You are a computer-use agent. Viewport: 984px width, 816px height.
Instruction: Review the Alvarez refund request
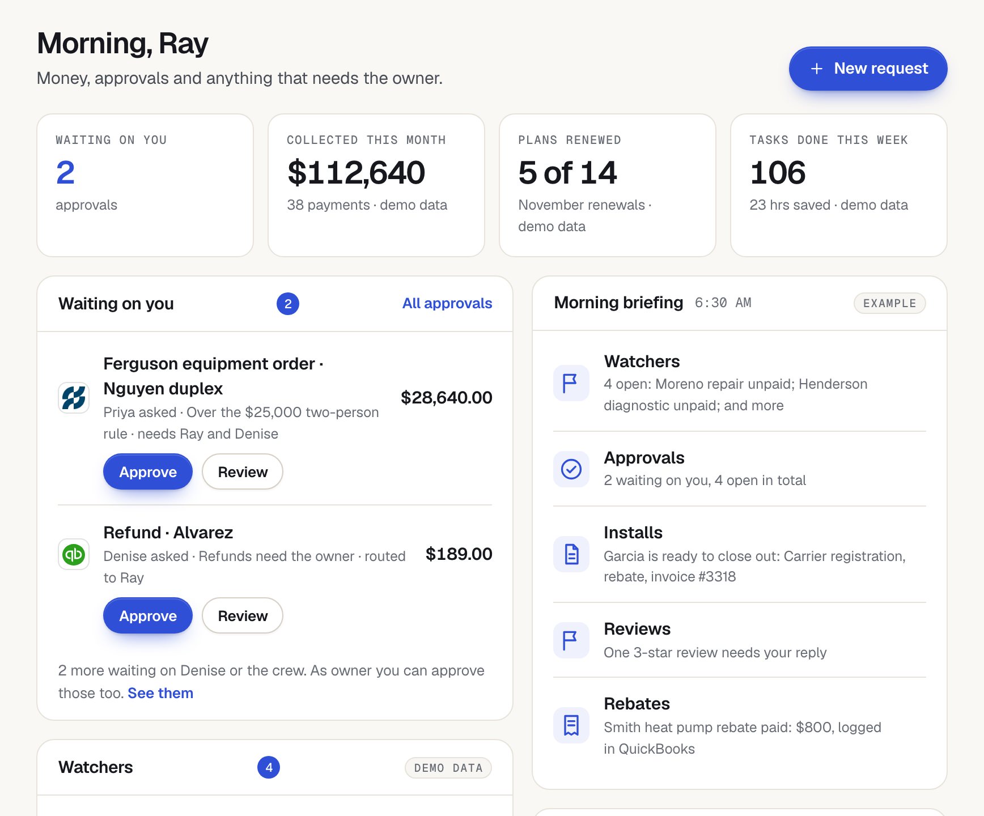(243, 615)
